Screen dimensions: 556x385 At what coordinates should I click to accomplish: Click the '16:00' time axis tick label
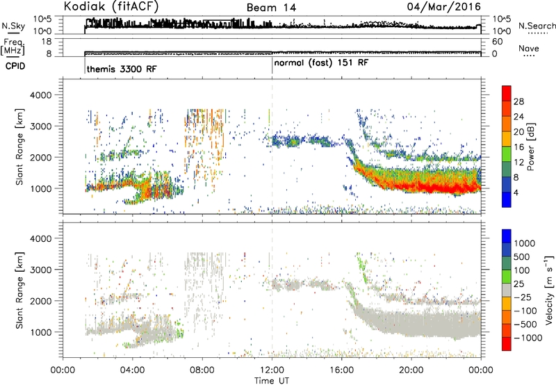tap(341, 370)
